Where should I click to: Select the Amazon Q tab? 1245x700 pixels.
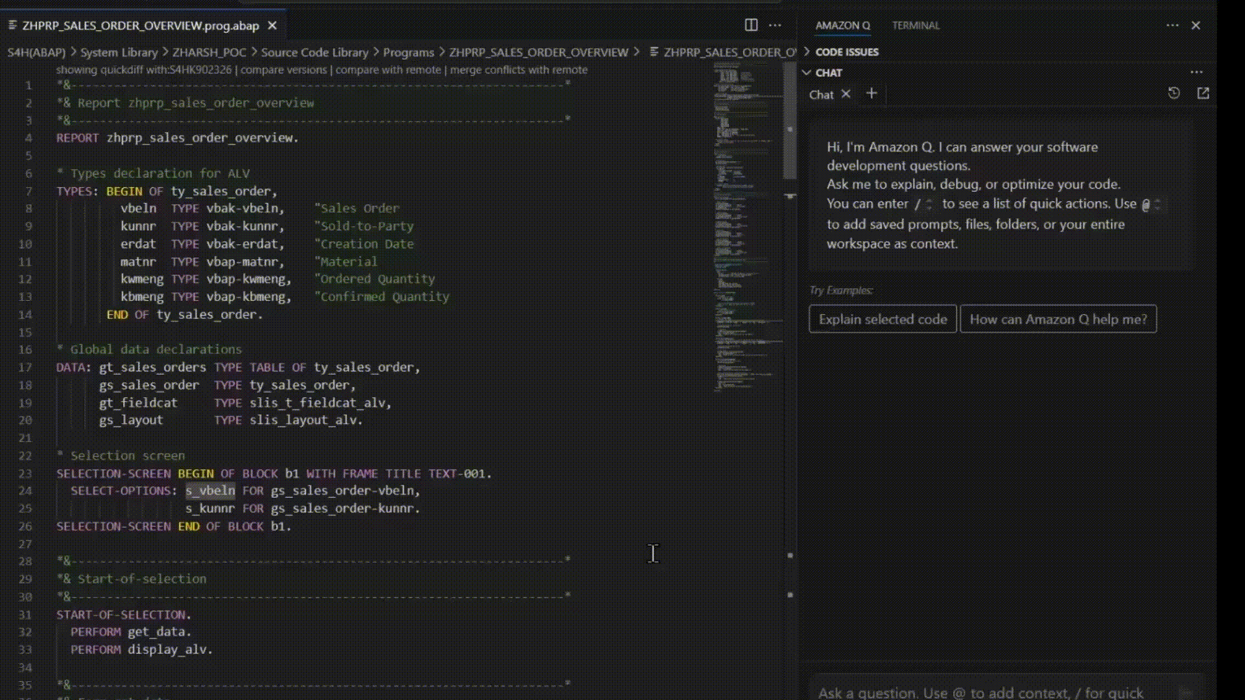(x=842, y=25)
